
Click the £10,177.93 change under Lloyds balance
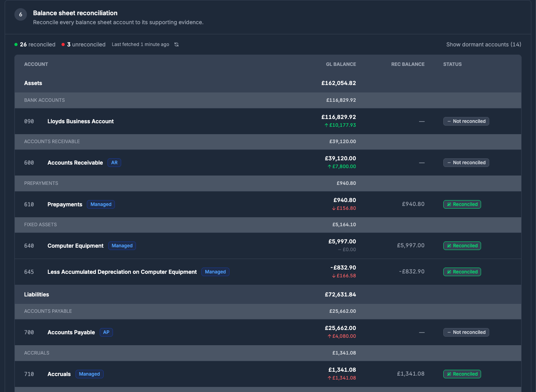340,125
